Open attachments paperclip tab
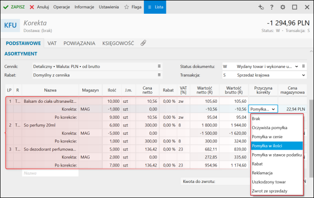 143,43
